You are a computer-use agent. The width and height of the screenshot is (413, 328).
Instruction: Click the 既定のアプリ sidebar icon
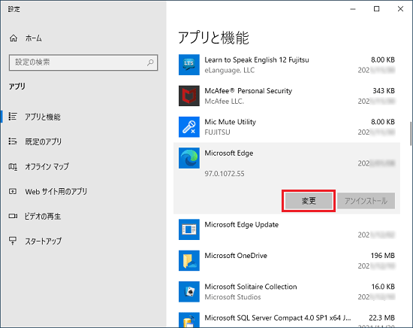point(13,141)
